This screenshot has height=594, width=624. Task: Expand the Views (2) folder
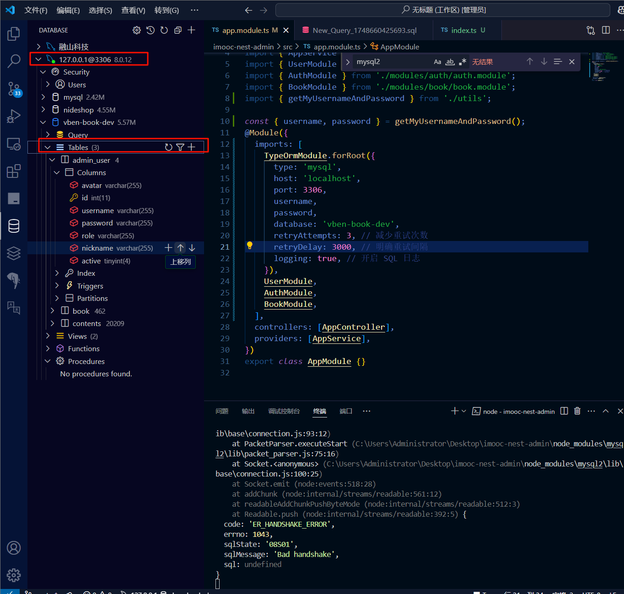click(x=48, y=336)
